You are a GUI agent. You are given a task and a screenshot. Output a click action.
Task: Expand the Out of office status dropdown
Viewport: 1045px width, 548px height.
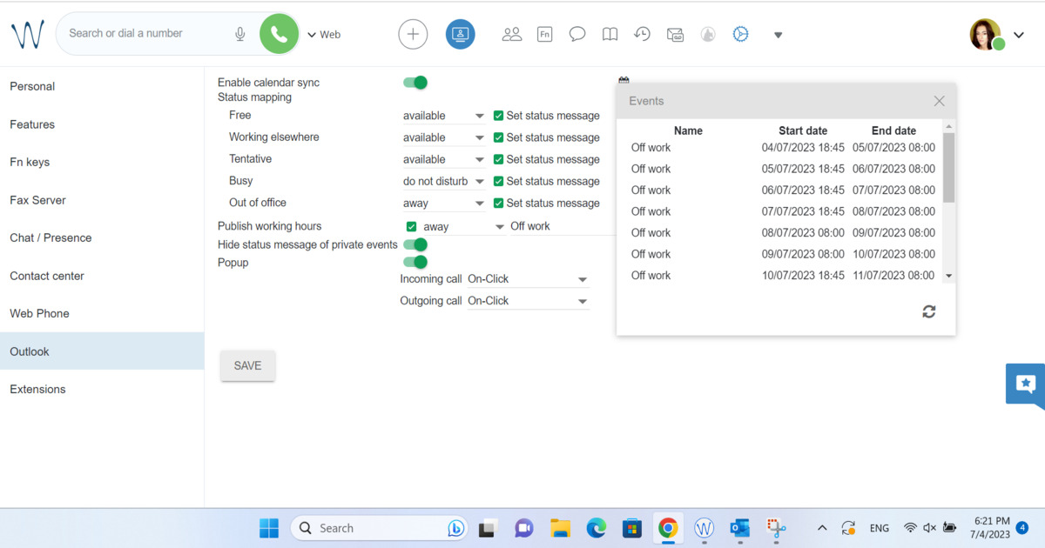[x=443, y=204]
